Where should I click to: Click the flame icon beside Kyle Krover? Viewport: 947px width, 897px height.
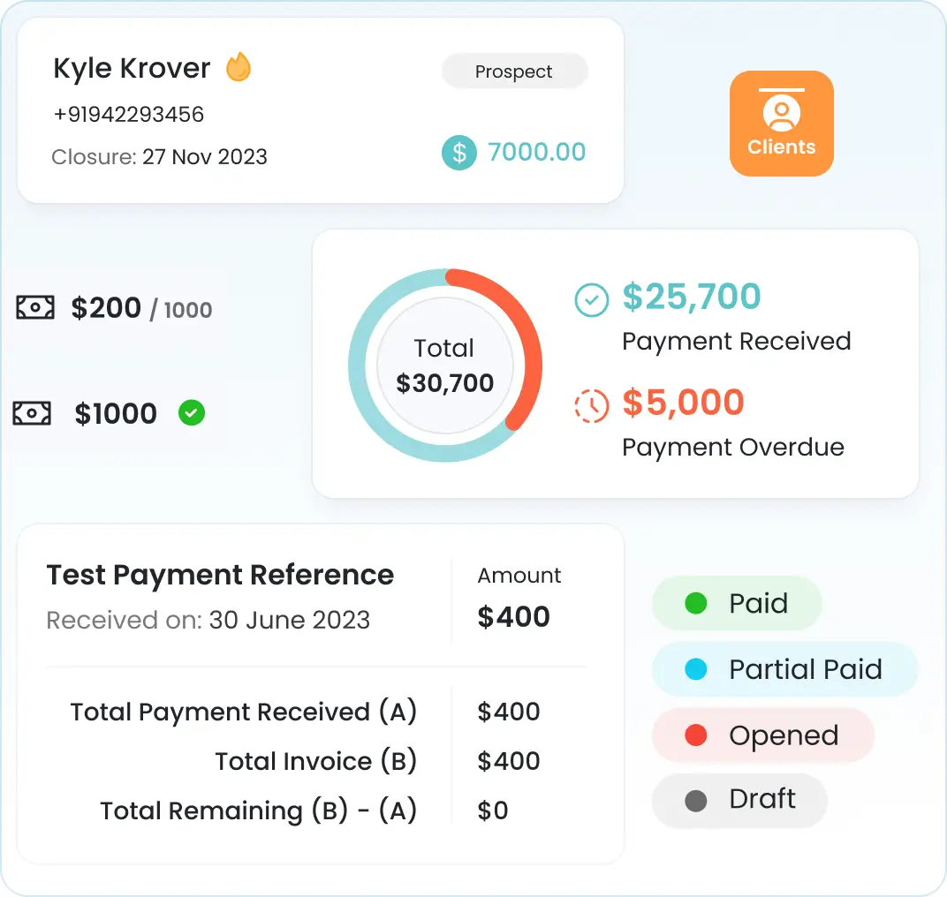pos(238,68)
